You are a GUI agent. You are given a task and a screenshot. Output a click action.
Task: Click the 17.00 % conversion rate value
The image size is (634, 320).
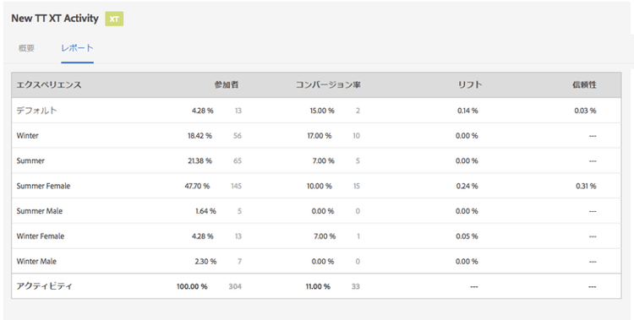(320, 136)
